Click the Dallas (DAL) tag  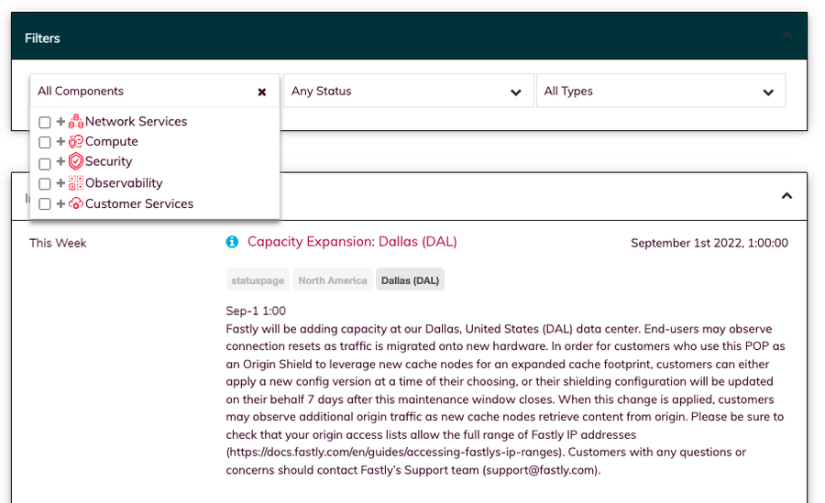(410, 280)
